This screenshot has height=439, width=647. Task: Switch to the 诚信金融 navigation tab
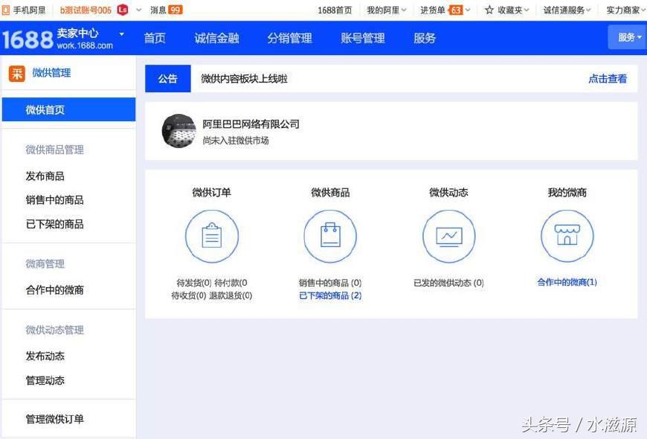coord(216,38)
